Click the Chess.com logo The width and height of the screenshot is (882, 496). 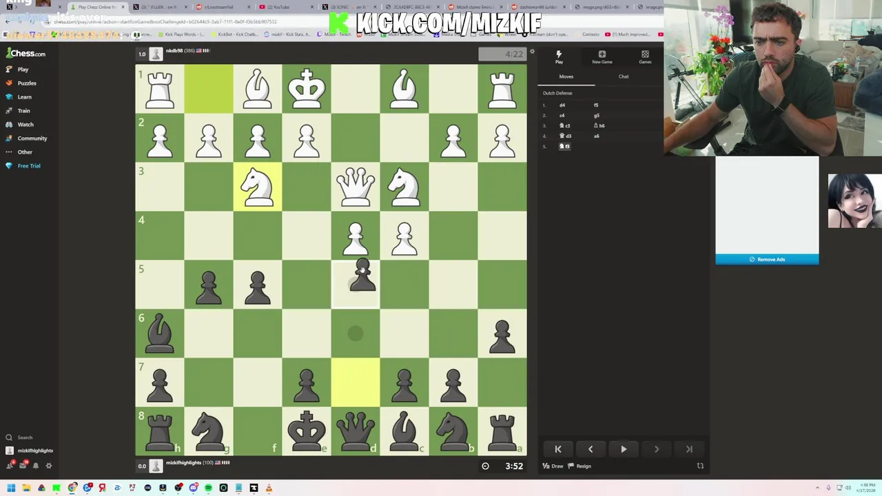26,54
